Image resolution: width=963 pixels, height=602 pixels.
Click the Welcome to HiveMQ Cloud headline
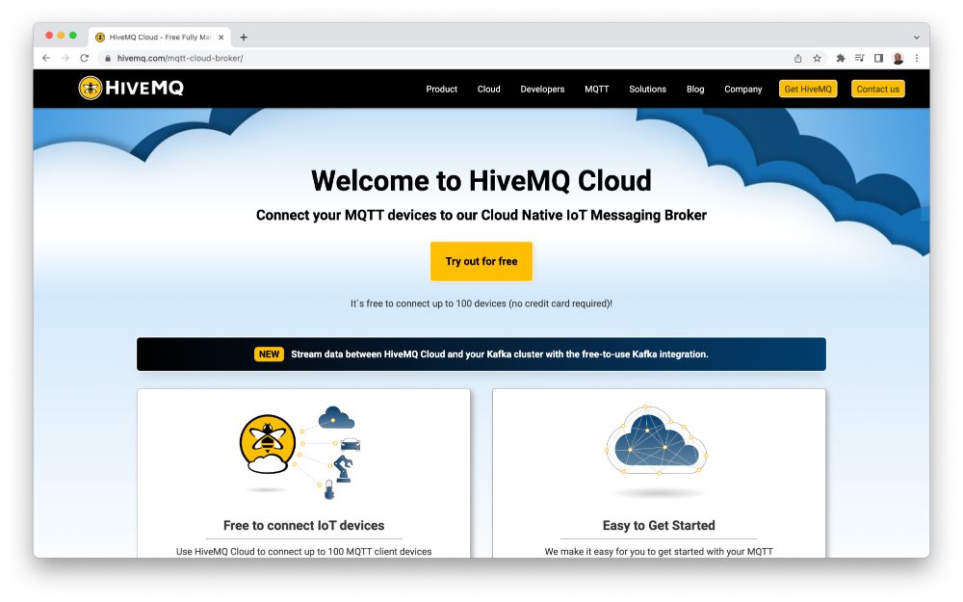click(x=481, y=181)
